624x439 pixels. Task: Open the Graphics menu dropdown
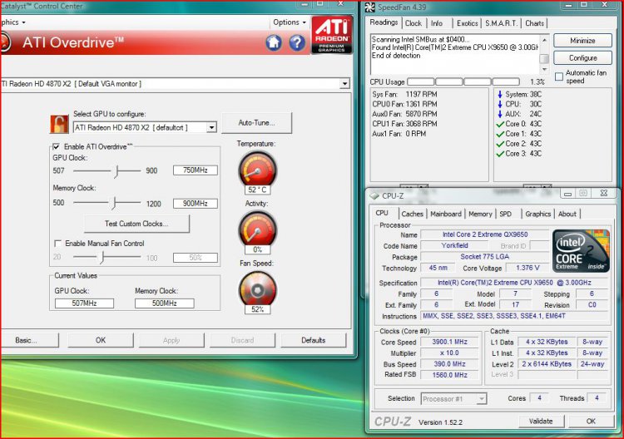tap(12, 22)
